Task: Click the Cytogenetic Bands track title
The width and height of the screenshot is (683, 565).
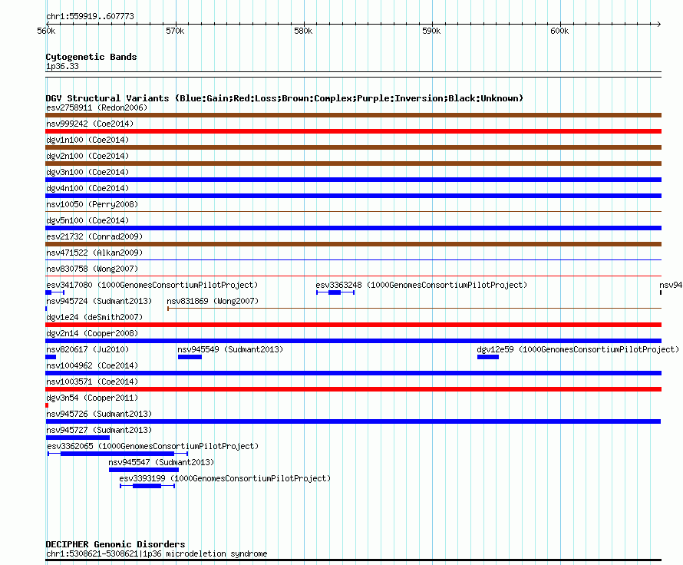Action: tap(91, 57)
